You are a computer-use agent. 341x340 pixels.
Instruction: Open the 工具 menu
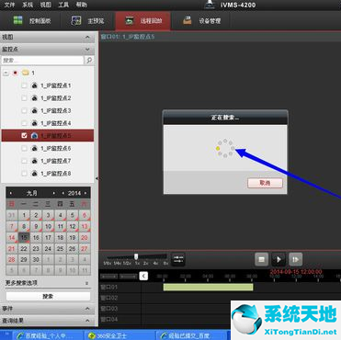[x=63, y=5]
